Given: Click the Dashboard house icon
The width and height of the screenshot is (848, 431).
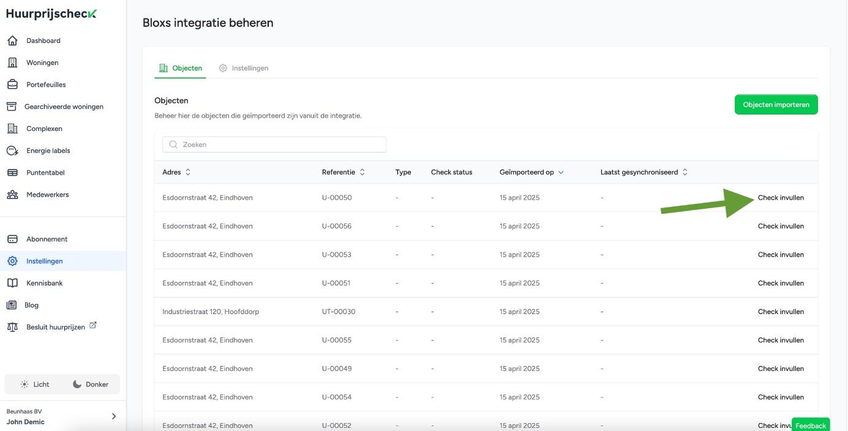Looking at the screenshot, I should 12,40.
